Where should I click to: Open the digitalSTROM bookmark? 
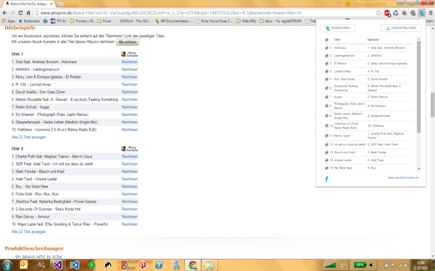click(289, 21)
